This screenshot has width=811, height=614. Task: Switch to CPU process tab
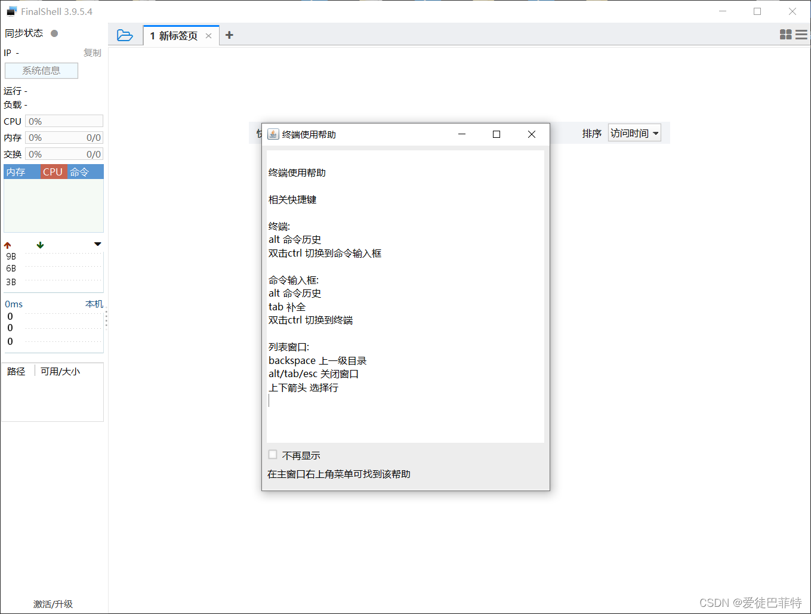(x=53, y=172)
